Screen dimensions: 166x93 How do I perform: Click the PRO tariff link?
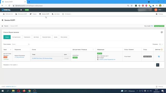[x=152, y=26]
